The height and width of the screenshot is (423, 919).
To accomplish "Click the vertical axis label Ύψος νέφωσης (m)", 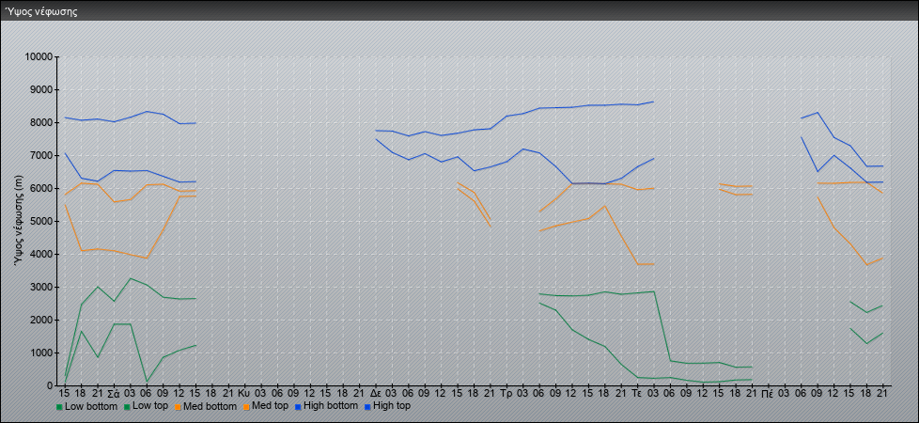I will 18,221.
